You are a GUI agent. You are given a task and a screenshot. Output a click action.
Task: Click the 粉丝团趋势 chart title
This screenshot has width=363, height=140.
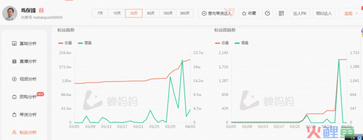225,30
